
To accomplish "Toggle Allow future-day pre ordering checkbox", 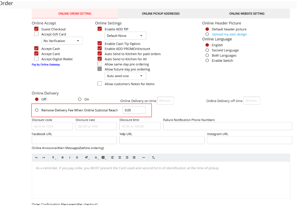I will (x=99, y=69).
